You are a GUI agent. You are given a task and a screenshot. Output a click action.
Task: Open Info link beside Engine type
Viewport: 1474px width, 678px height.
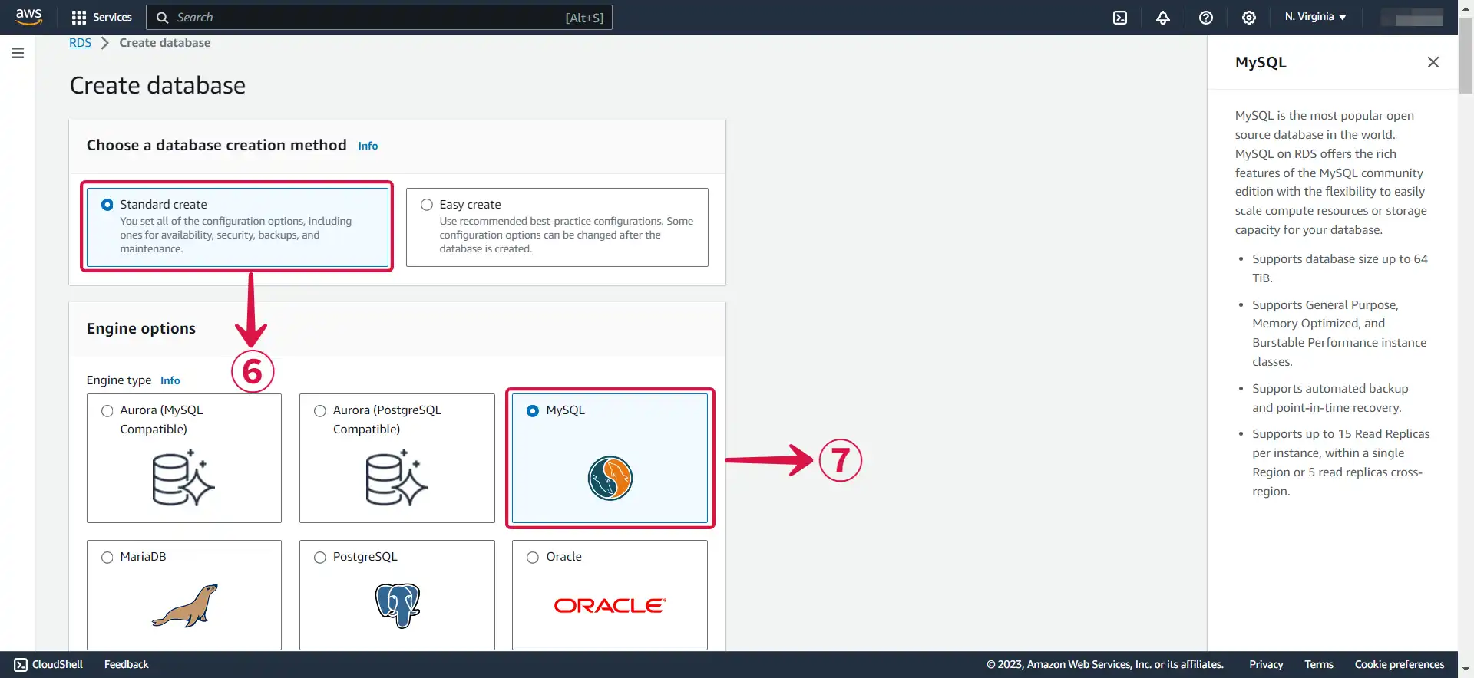(170, 380)
